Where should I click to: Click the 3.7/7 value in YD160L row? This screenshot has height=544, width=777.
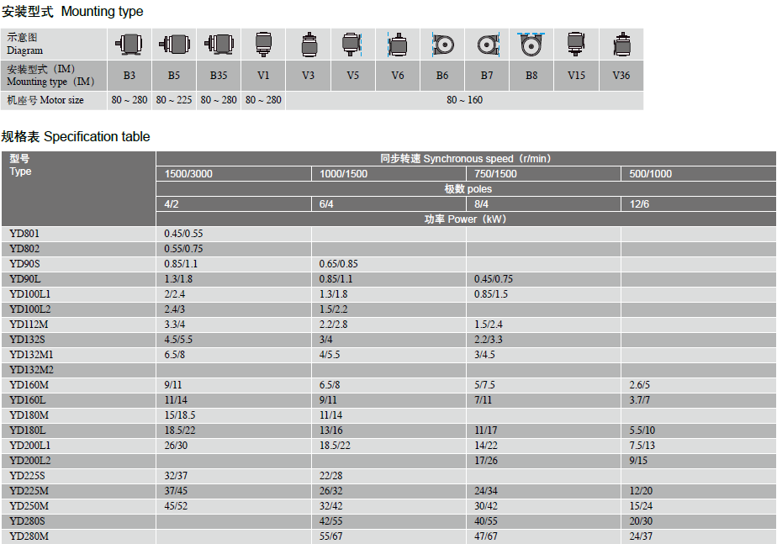coord(640,400)
